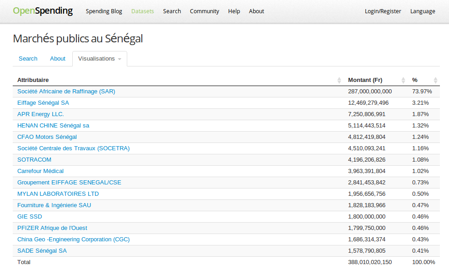Select Datasets in the navigation bar
This screenshot has width=449, height=270.
click(142, 11)
